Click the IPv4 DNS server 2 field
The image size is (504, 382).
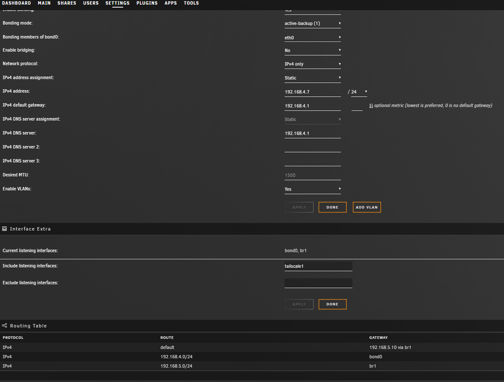tap(312, 147)
